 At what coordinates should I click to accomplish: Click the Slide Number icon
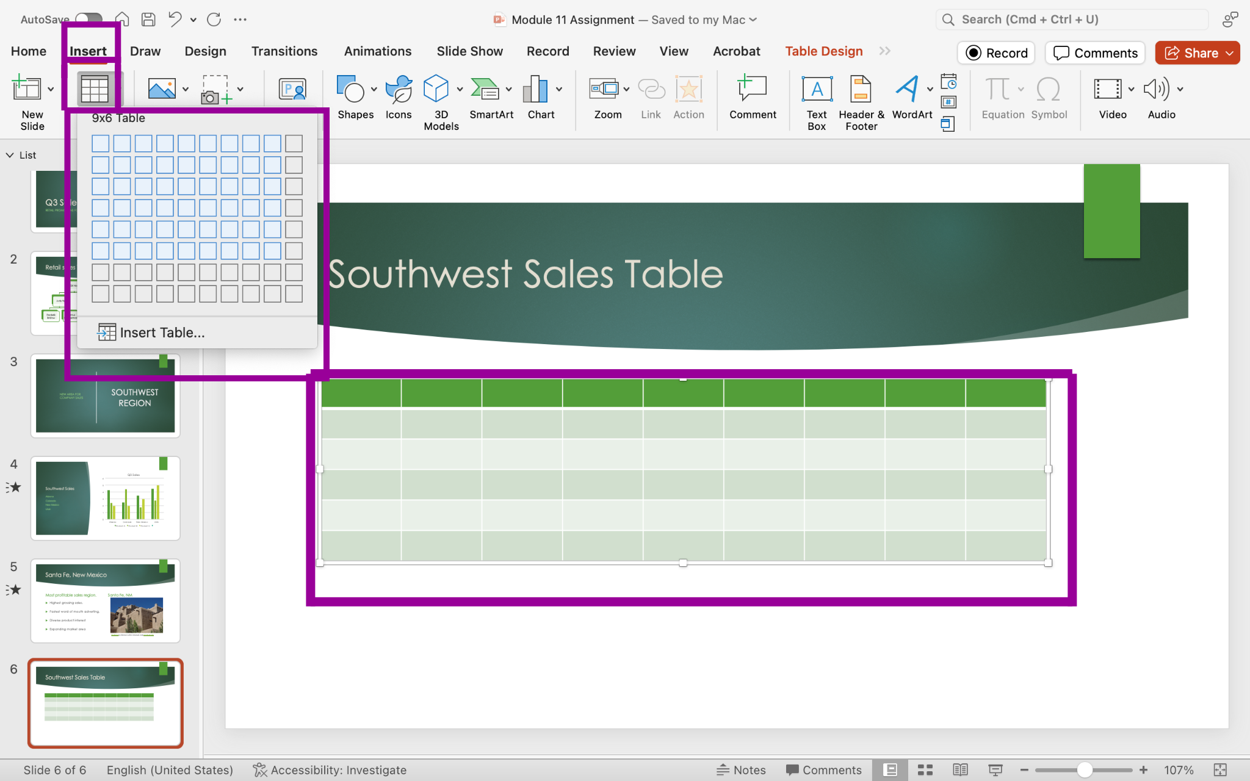[948, 102]
